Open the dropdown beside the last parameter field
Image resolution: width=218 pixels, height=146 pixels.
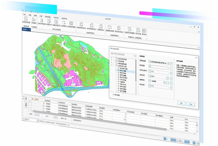point(171,88)
